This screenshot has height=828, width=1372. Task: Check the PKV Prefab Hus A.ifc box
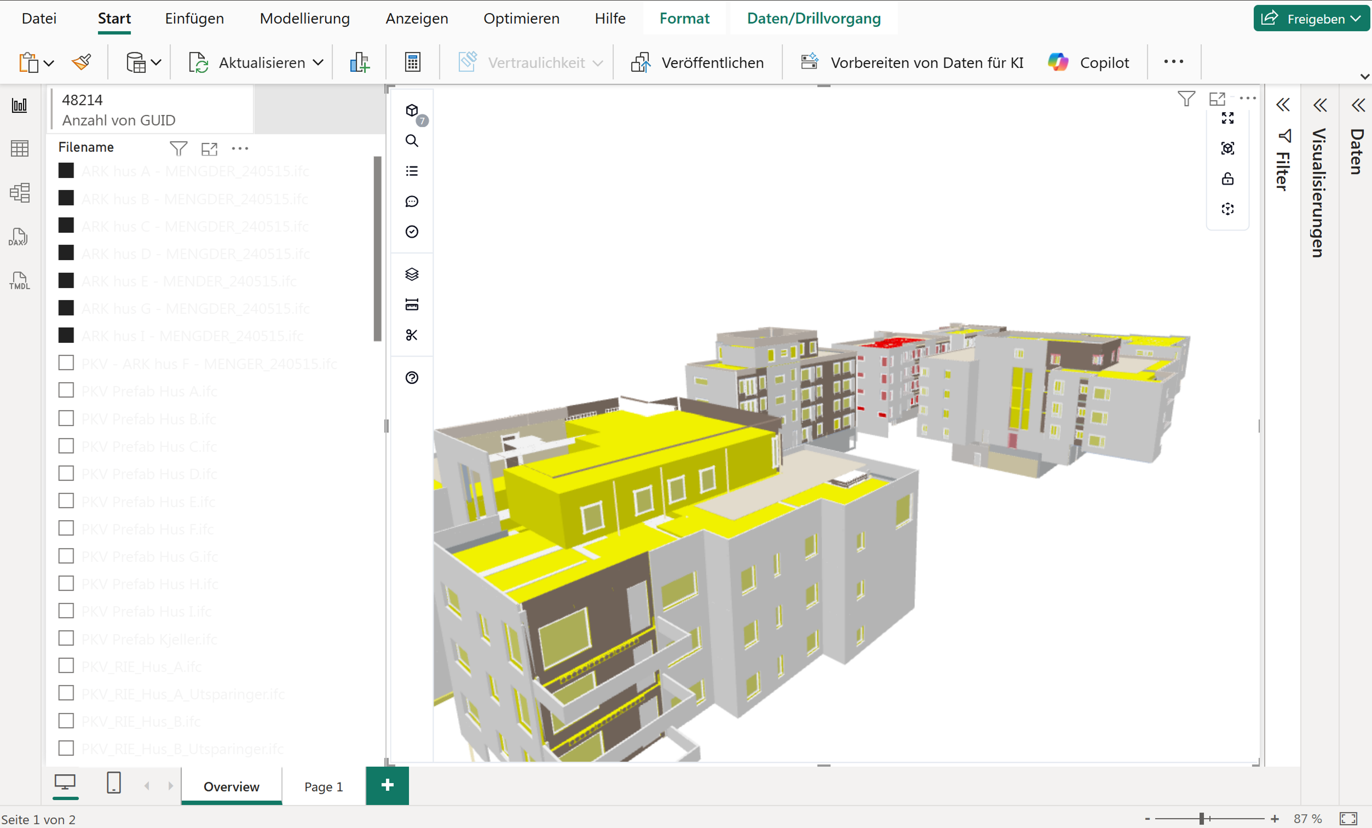click(x=66, y=390)
